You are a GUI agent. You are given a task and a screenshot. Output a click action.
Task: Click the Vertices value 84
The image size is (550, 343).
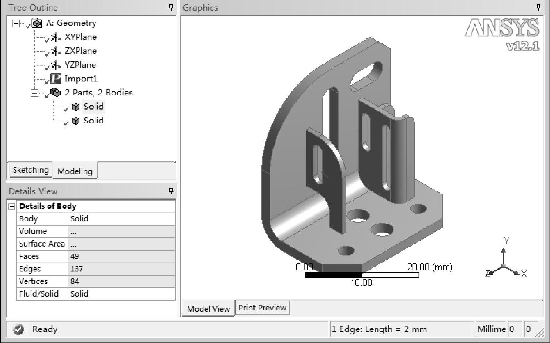121,281
